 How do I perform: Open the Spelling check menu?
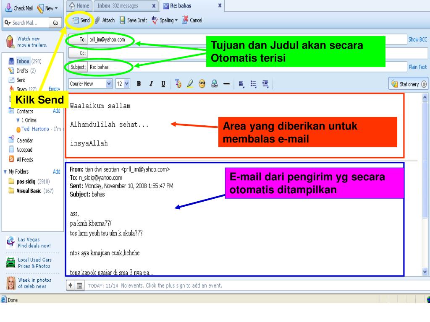click(x=165, y=20)
